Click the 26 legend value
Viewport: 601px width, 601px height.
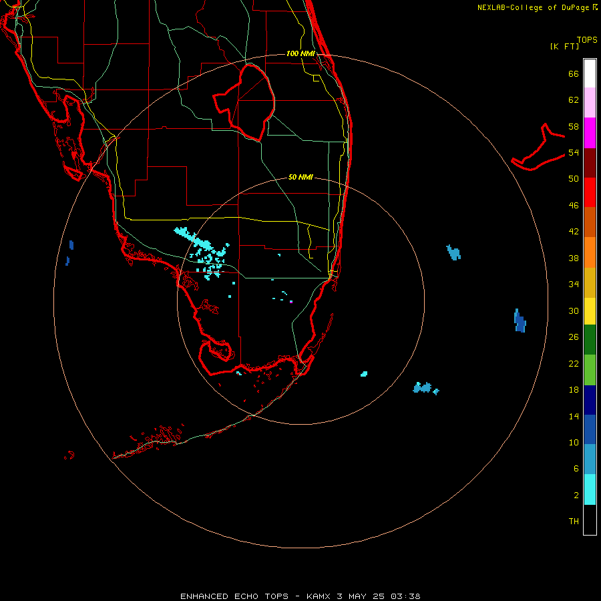pos(574,337)
